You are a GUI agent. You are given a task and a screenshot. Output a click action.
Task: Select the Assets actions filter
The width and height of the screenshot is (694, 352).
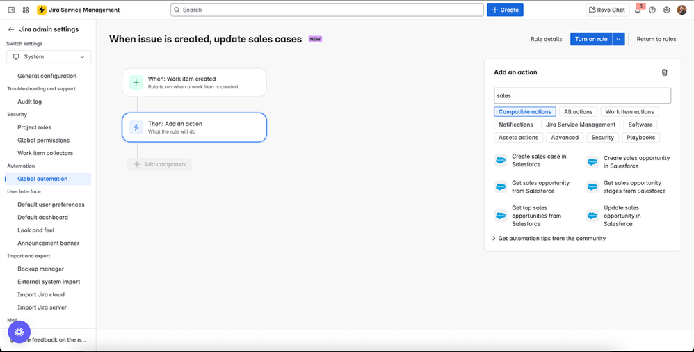[x=518, y=138]
